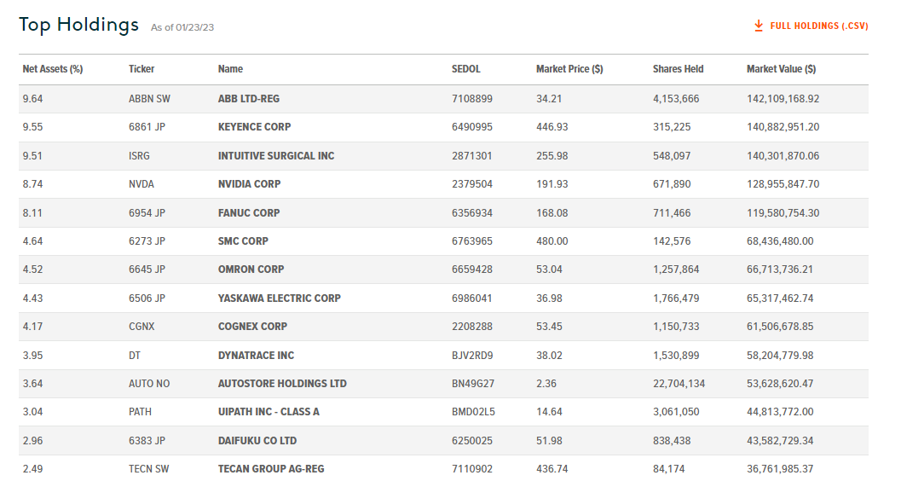Select the UIPATH INC - CLASS A name
This screenshot has height=481, width=901.
tap(269, 412)
